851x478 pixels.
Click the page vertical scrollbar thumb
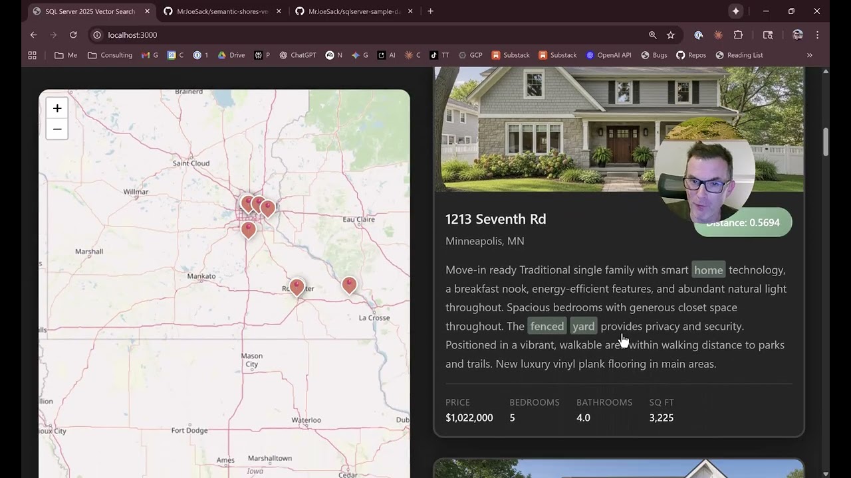coord(826,141)
